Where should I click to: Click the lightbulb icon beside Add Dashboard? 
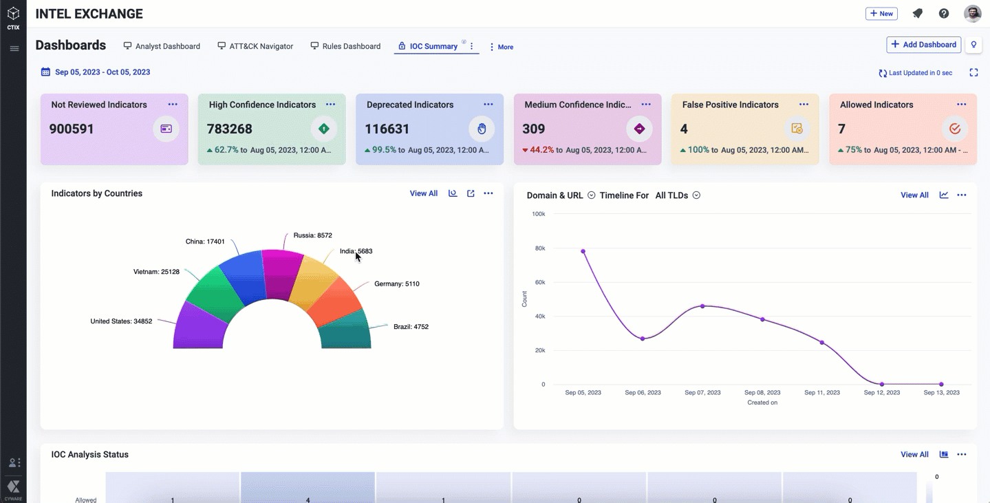click(x=973, y=45)
